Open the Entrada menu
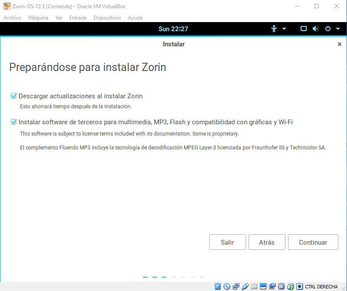Viewport: 347px width, 291px height. click(78, 18)
